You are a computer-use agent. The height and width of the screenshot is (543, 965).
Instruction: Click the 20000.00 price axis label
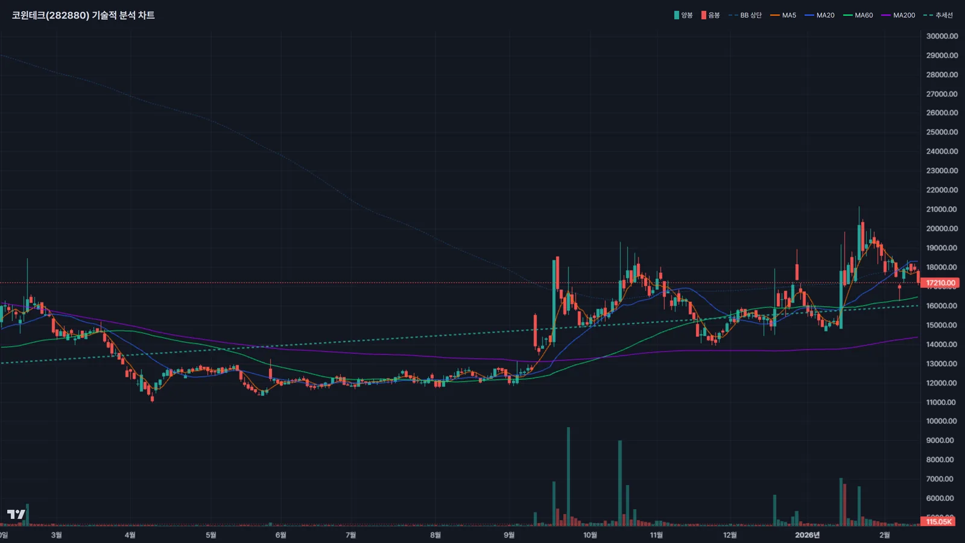point(941,229)
